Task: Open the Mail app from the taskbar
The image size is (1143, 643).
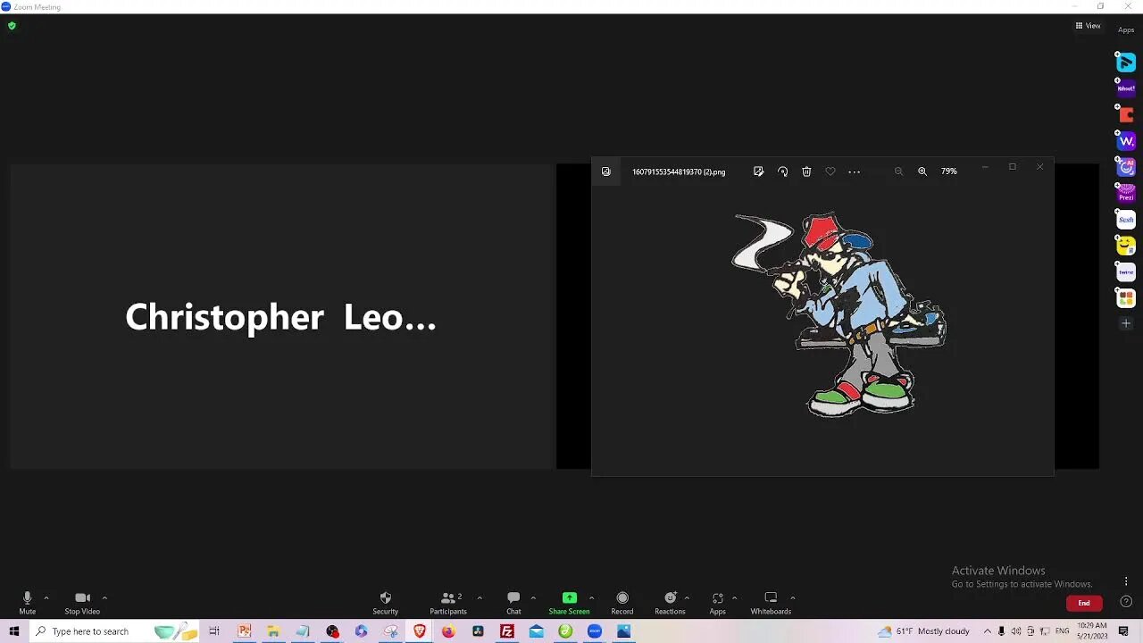Action: [536, 631]
